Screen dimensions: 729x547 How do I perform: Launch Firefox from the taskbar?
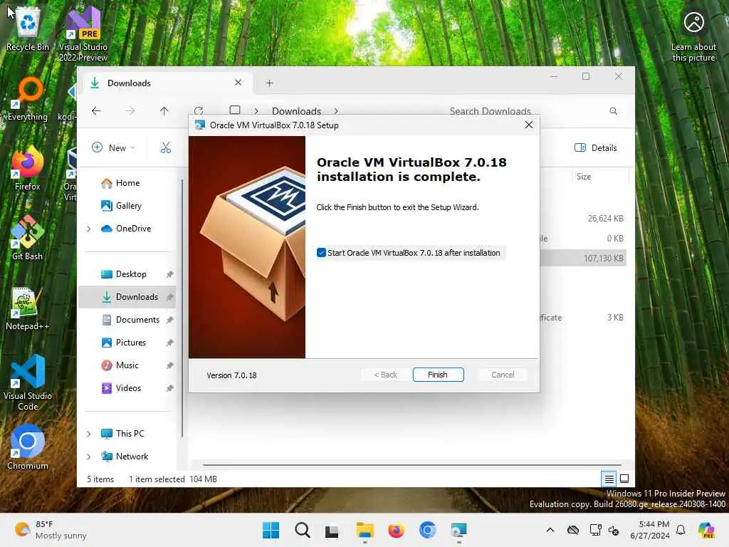point(396,530)
